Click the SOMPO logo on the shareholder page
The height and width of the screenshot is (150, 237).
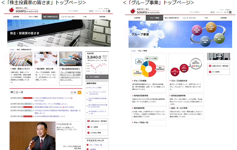[24, 10]
